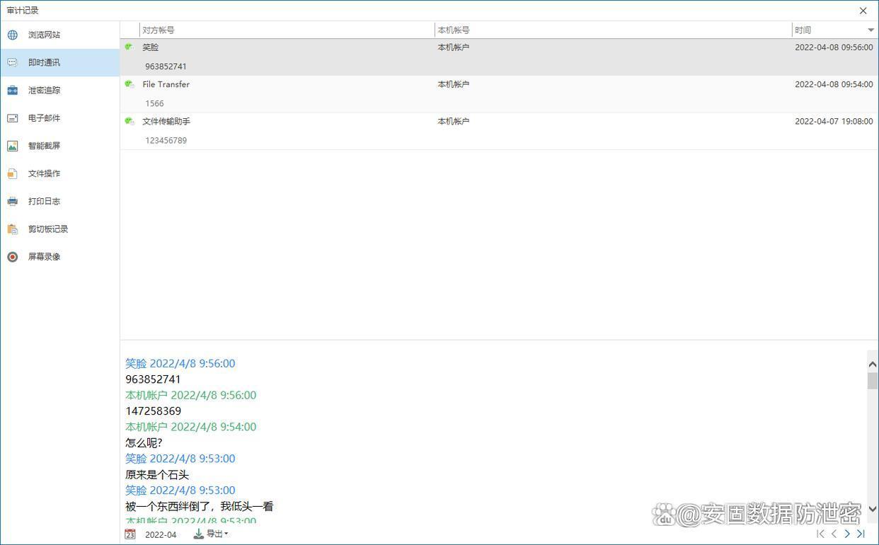Click the download icon next to 导出
This screenshot has width=879, height=545.
coord(199,534)
